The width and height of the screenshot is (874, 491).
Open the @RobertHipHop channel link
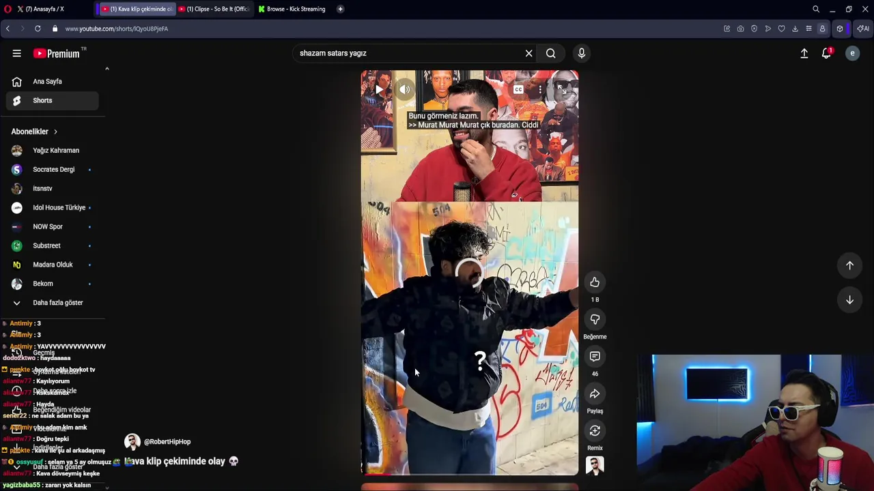pos(167,442)
